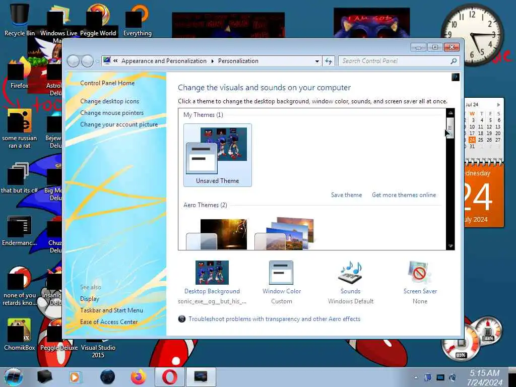
Task: Click the volume tray icon
Action: 453,377
